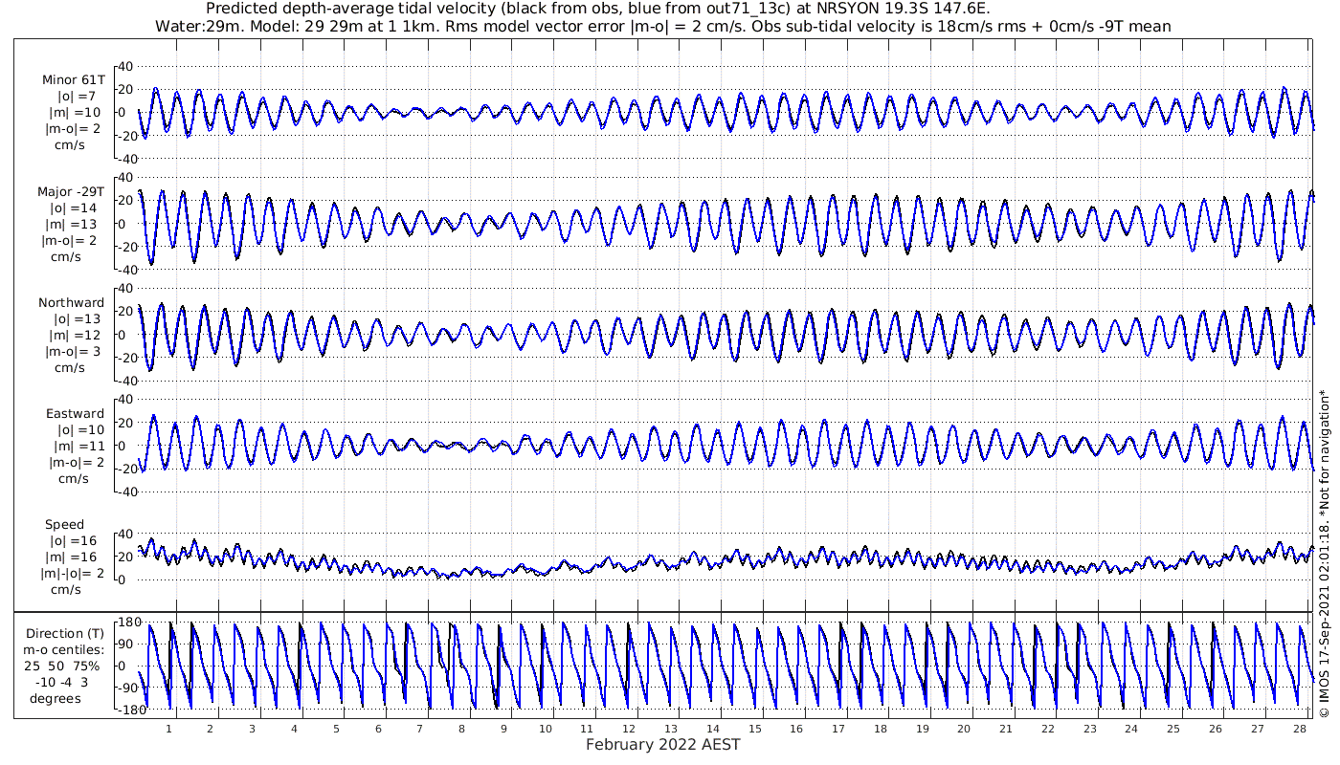Click day '10' tick label on the date axis

pos(545,729)
